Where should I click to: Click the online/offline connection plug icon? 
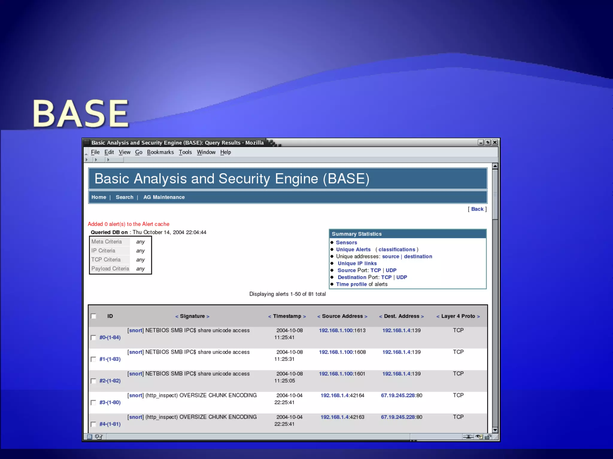click(468, 437)
